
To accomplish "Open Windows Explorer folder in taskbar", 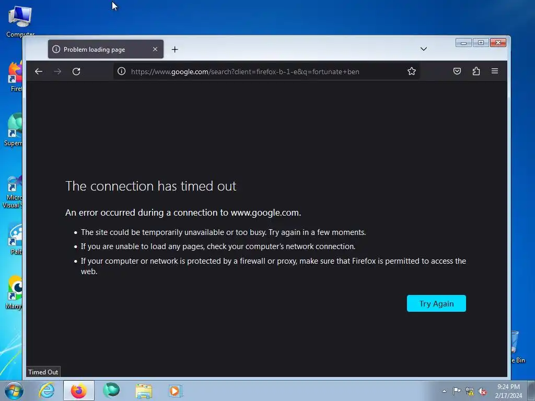I will click(x=144, y=391).
